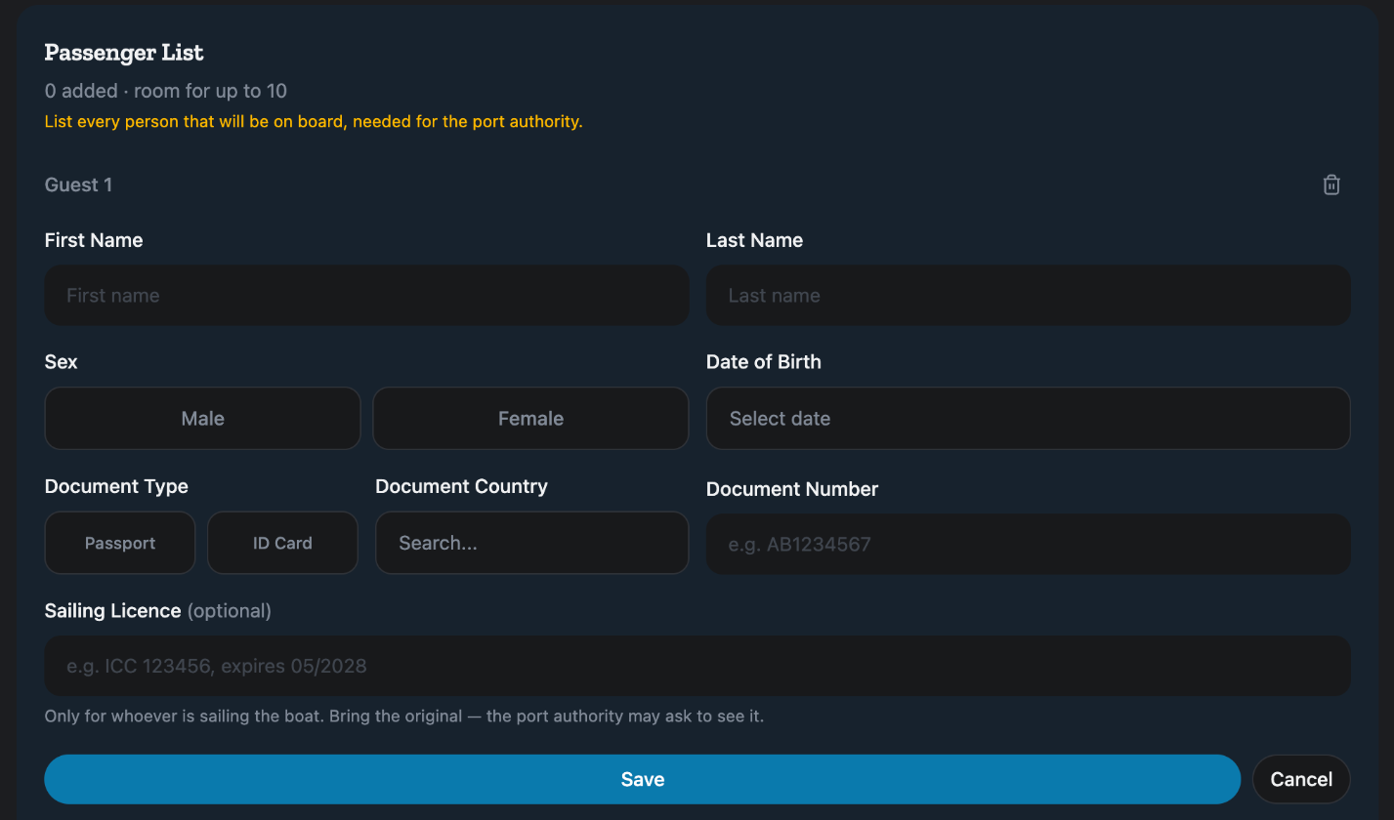Click the yellow port authority notice text
The image size is (1394, 820).
(x=314, y=122)
